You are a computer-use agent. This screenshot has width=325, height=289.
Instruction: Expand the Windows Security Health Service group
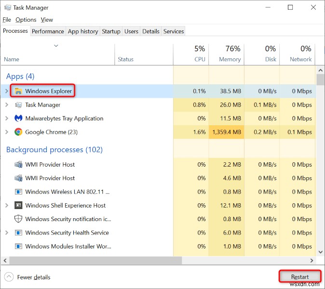[x=6, y=233]
